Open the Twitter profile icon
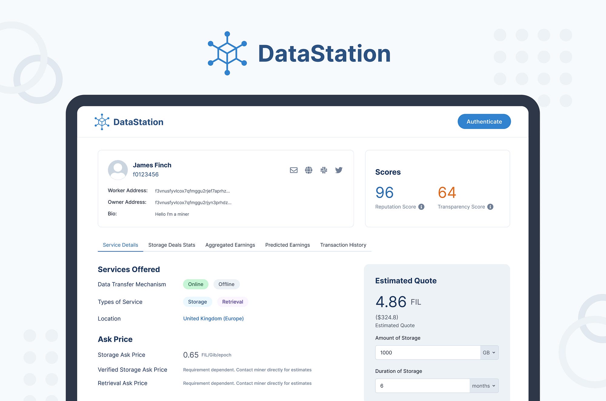The width and height of the screenshot is (606, 401). pos(339,170)
